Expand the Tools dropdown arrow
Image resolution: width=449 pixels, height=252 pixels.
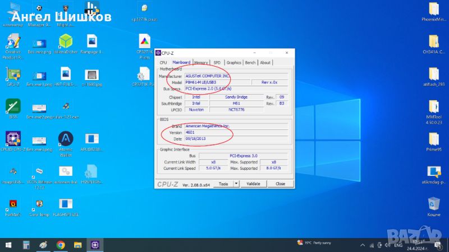click(236, 184)
